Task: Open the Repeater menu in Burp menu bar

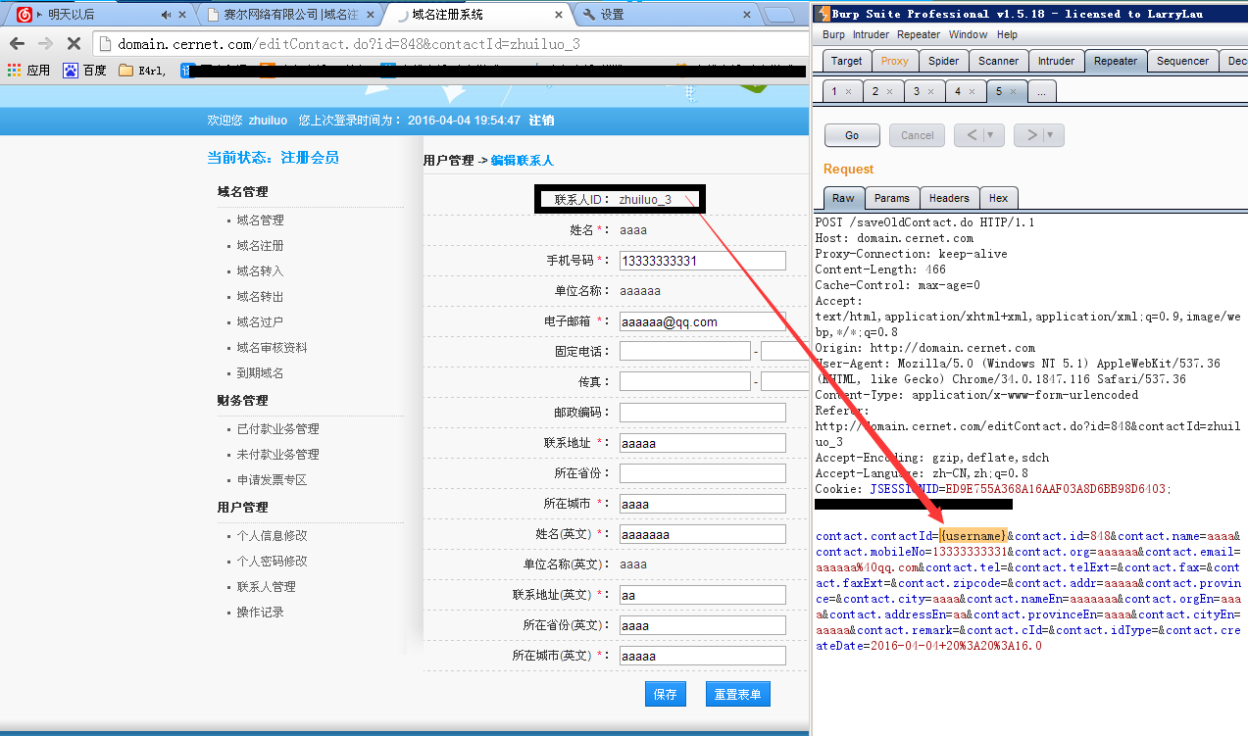Action: pyautogui.click(x=919, y=34)
